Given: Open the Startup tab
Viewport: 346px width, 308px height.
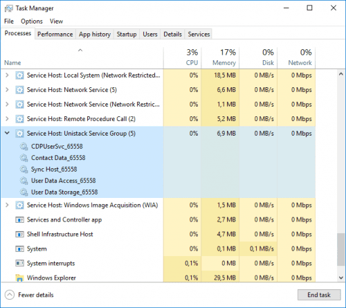Looking at the screenshot, I should pyautogui.click(x=127, y=35).
